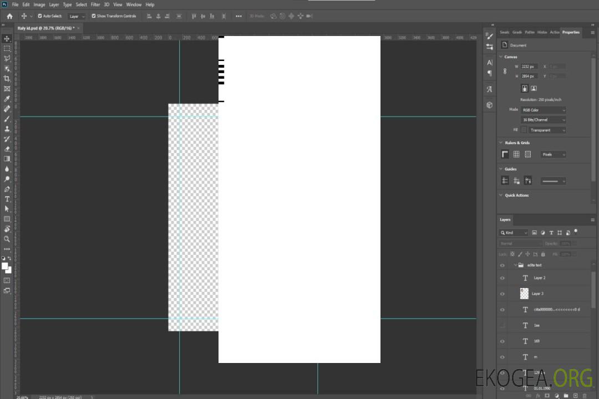
Task: Select the Eyedropper tool
Action: (7, 99)
